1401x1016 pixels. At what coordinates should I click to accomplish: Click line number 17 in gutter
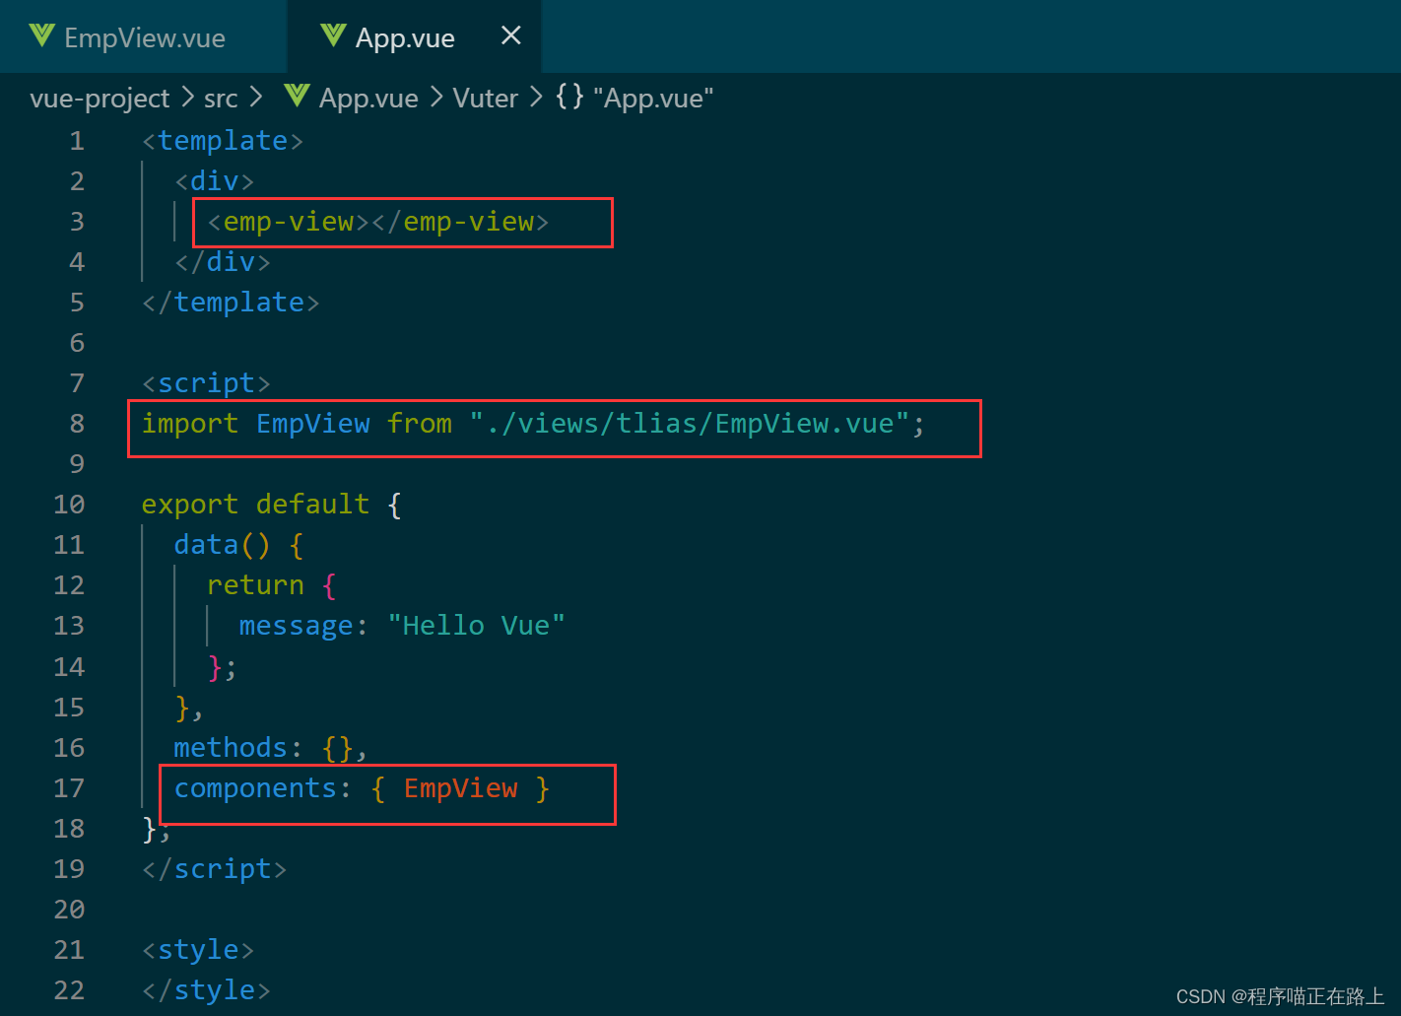pos(69,788)
